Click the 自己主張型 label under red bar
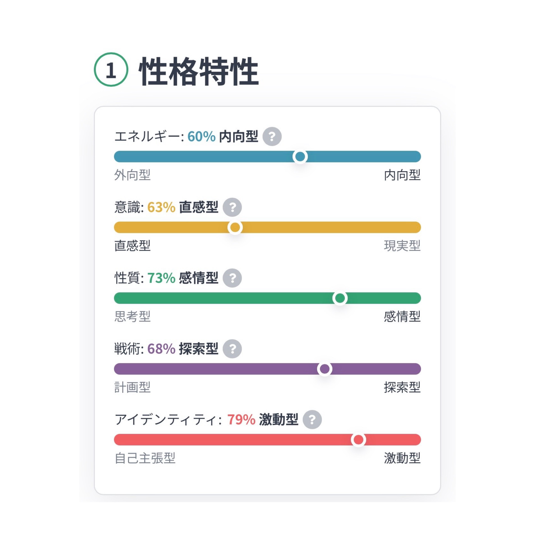The image size is (535, 535). pyautogui.click(x=145, y=458)
